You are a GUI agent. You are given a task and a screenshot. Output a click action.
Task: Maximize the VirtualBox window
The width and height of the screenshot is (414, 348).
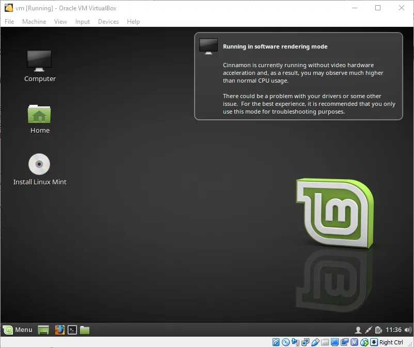click(x=378, y=8)
